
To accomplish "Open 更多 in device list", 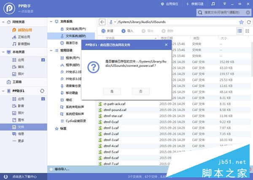I will click(19, 141).
